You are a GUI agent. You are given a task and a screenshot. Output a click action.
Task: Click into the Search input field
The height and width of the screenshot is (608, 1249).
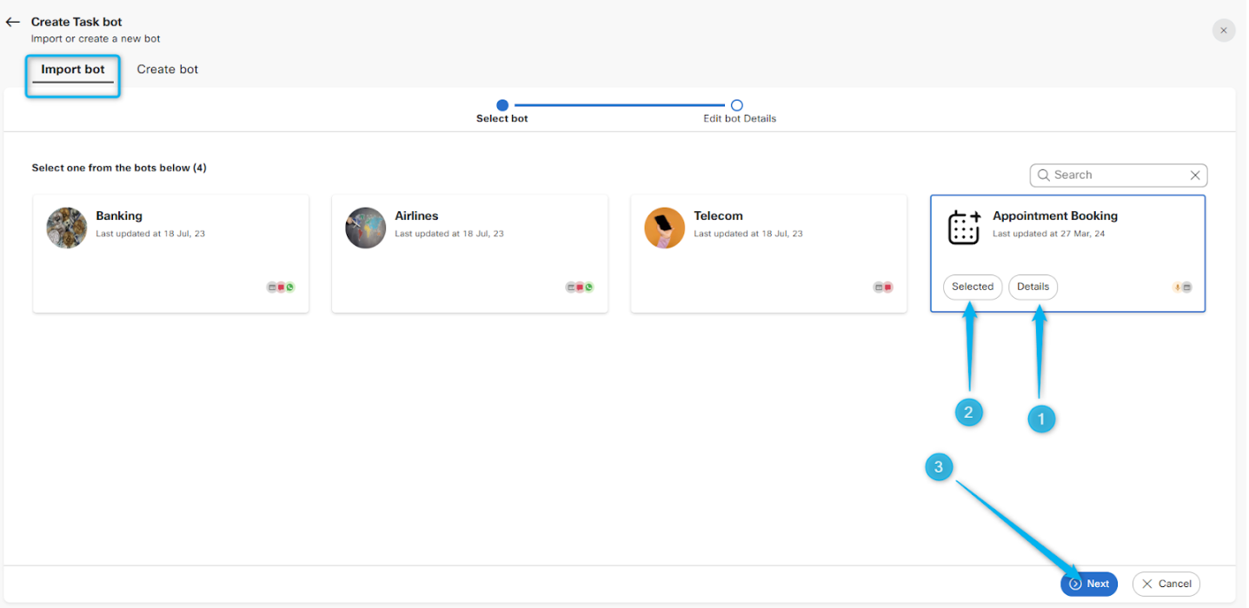coord(1117,175)
